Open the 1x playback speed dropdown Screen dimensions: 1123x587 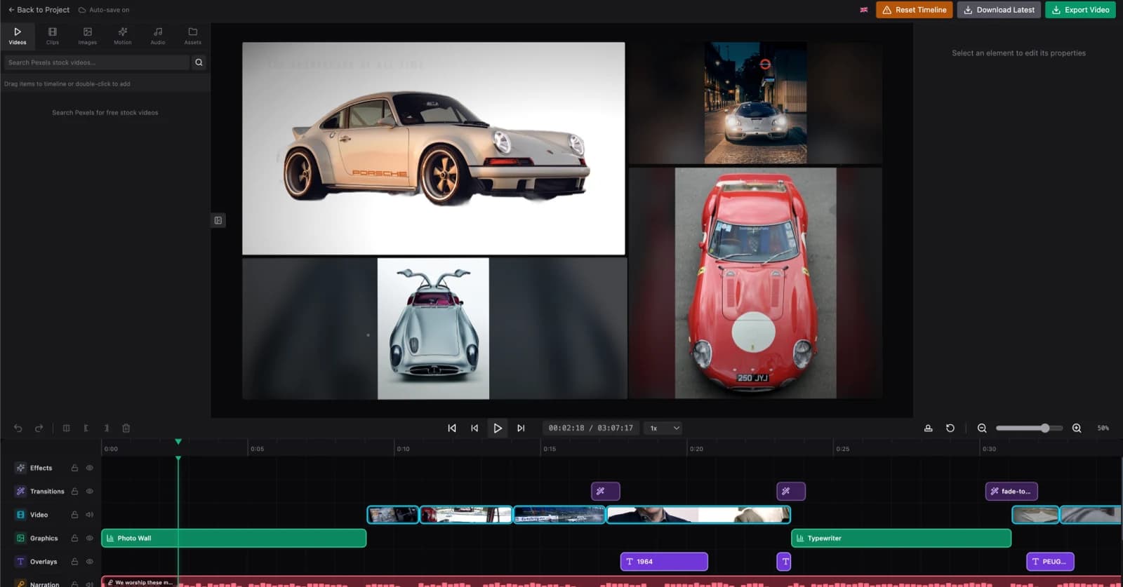[x=664, y=428]
